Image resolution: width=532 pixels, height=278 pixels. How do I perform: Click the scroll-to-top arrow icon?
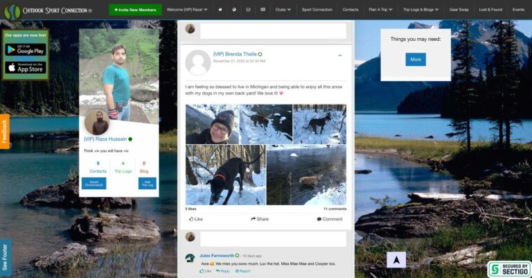pyautogui.click(x=396, y=259)
